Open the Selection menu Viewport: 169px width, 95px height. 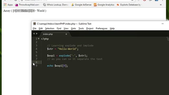point(50,28)
